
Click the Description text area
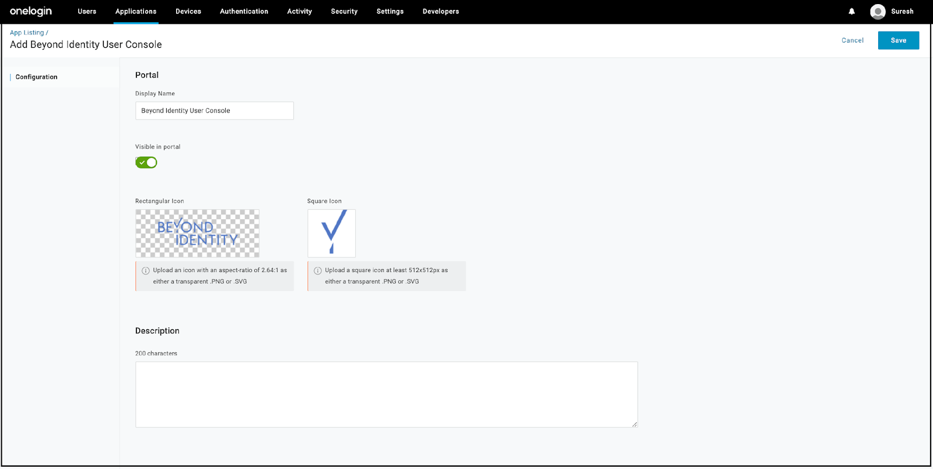point(387,394)
